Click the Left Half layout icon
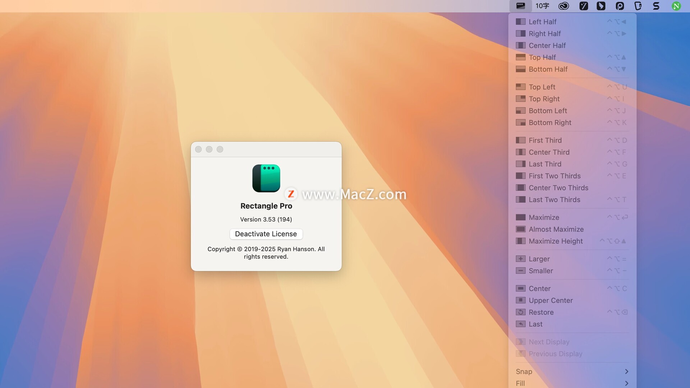Image resolution: width=690 pixels, height=388 pixels. [520, 22]
